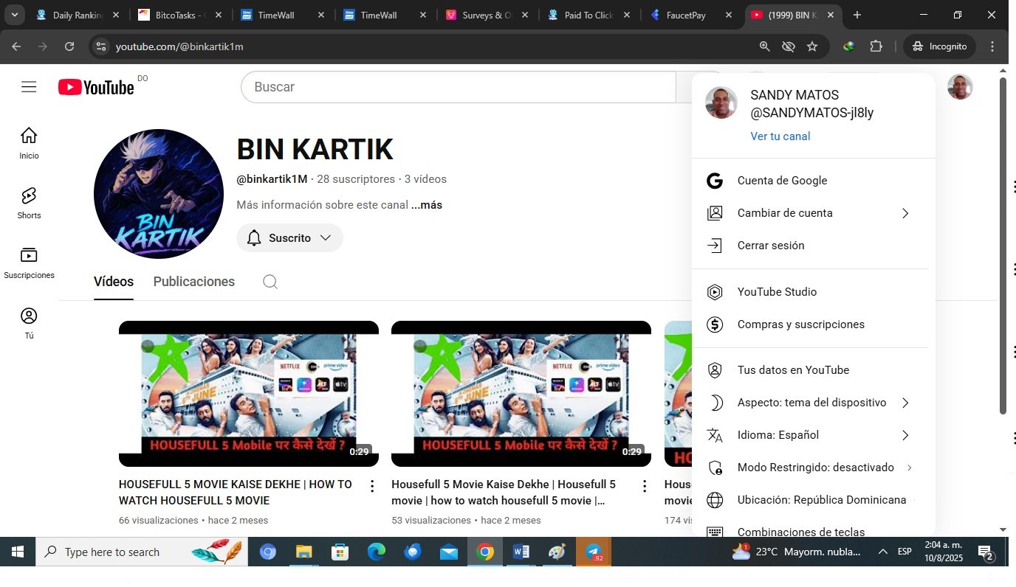Click the address bar URL
The width and height of the screenshot is (1016, 587).
(x=179, y=46)
